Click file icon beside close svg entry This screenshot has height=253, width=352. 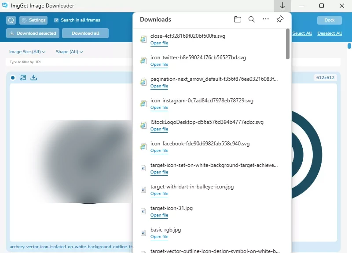(143, 39)
